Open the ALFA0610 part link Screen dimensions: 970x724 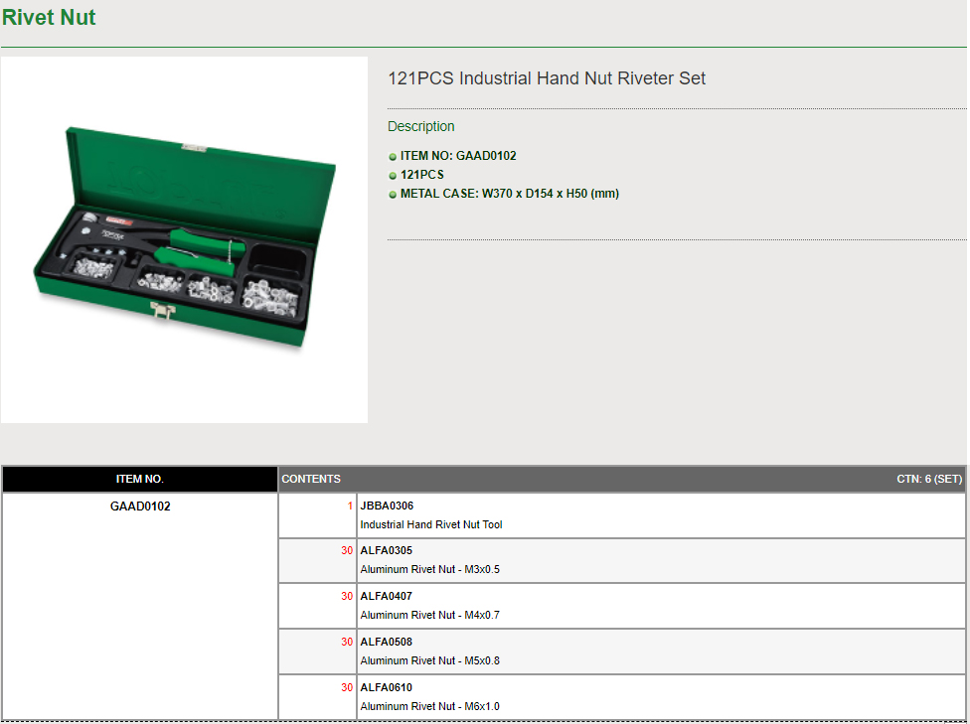click(x=386, y=687)
